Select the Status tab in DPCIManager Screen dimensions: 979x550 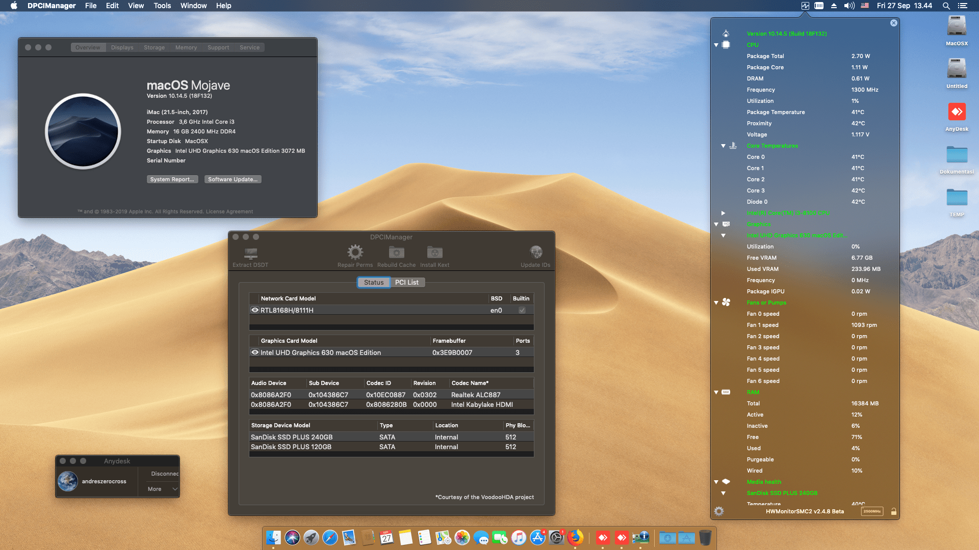[374, 282]
